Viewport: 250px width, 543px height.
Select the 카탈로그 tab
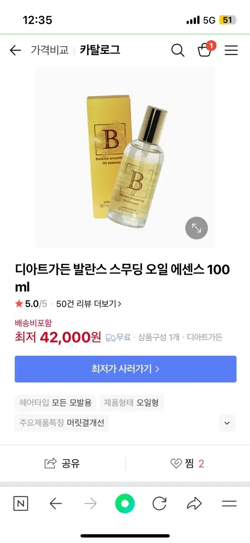[100, 50]
